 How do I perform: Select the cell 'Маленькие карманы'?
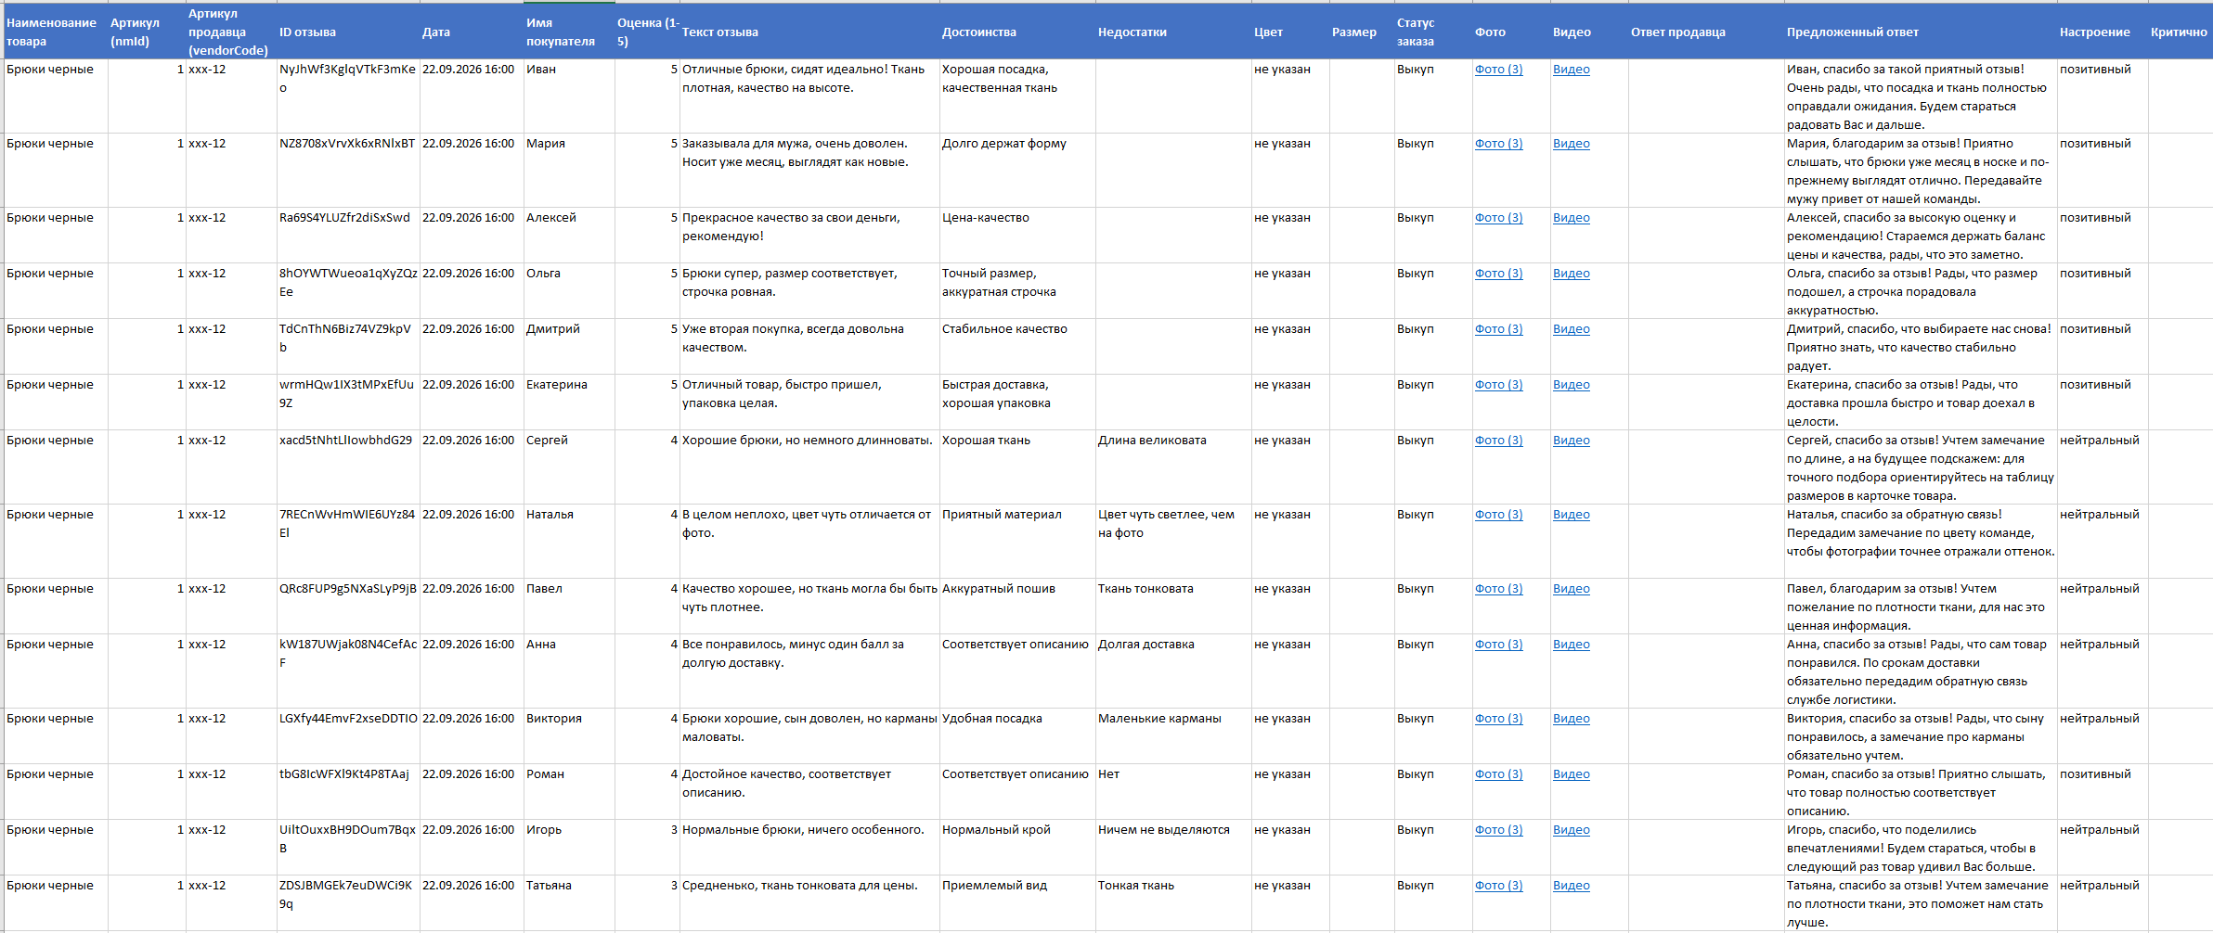tap(1173, 735)
